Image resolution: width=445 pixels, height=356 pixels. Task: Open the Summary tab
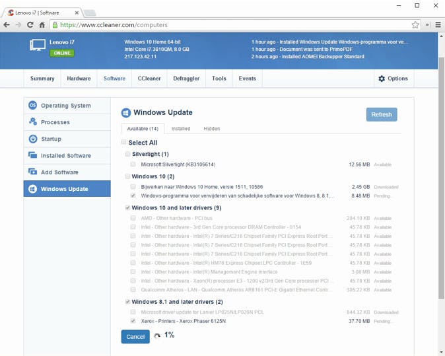tap(42, 79)
